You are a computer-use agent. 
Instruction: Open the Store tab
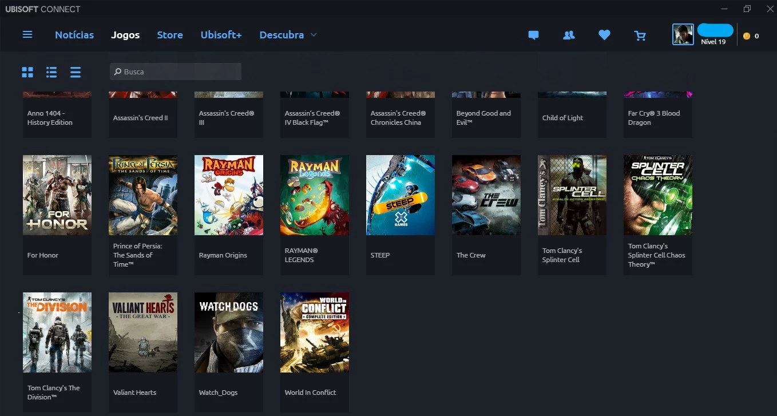(x=170, y=35)
